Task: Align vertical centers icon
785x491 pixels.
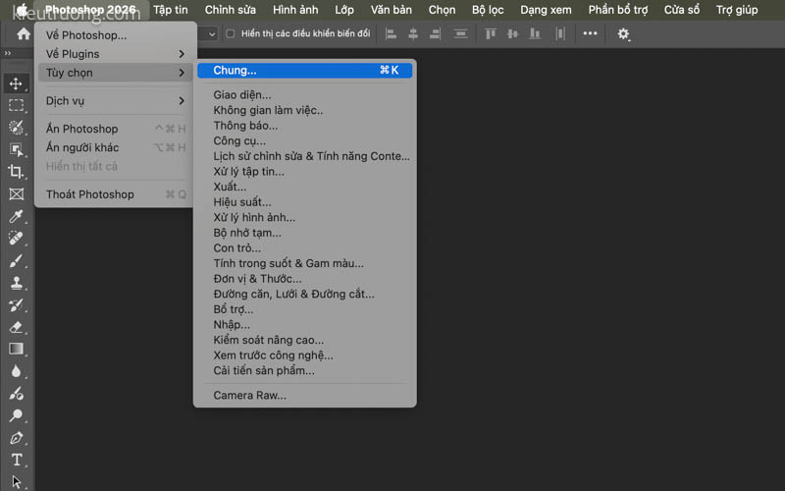Action: pos(512,33)
